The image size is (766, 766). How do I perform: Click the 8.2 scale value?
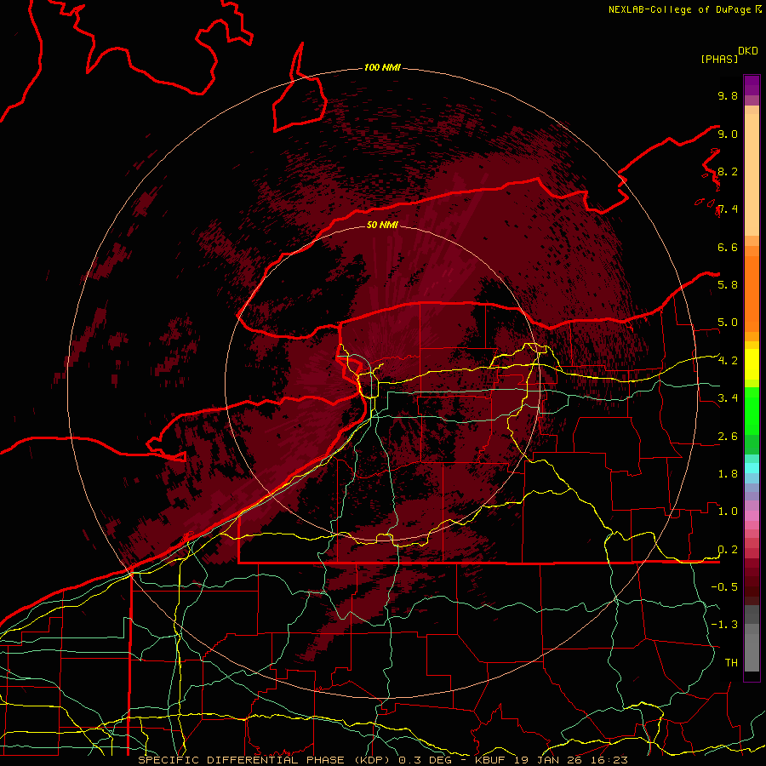click(x=728, y=171)
